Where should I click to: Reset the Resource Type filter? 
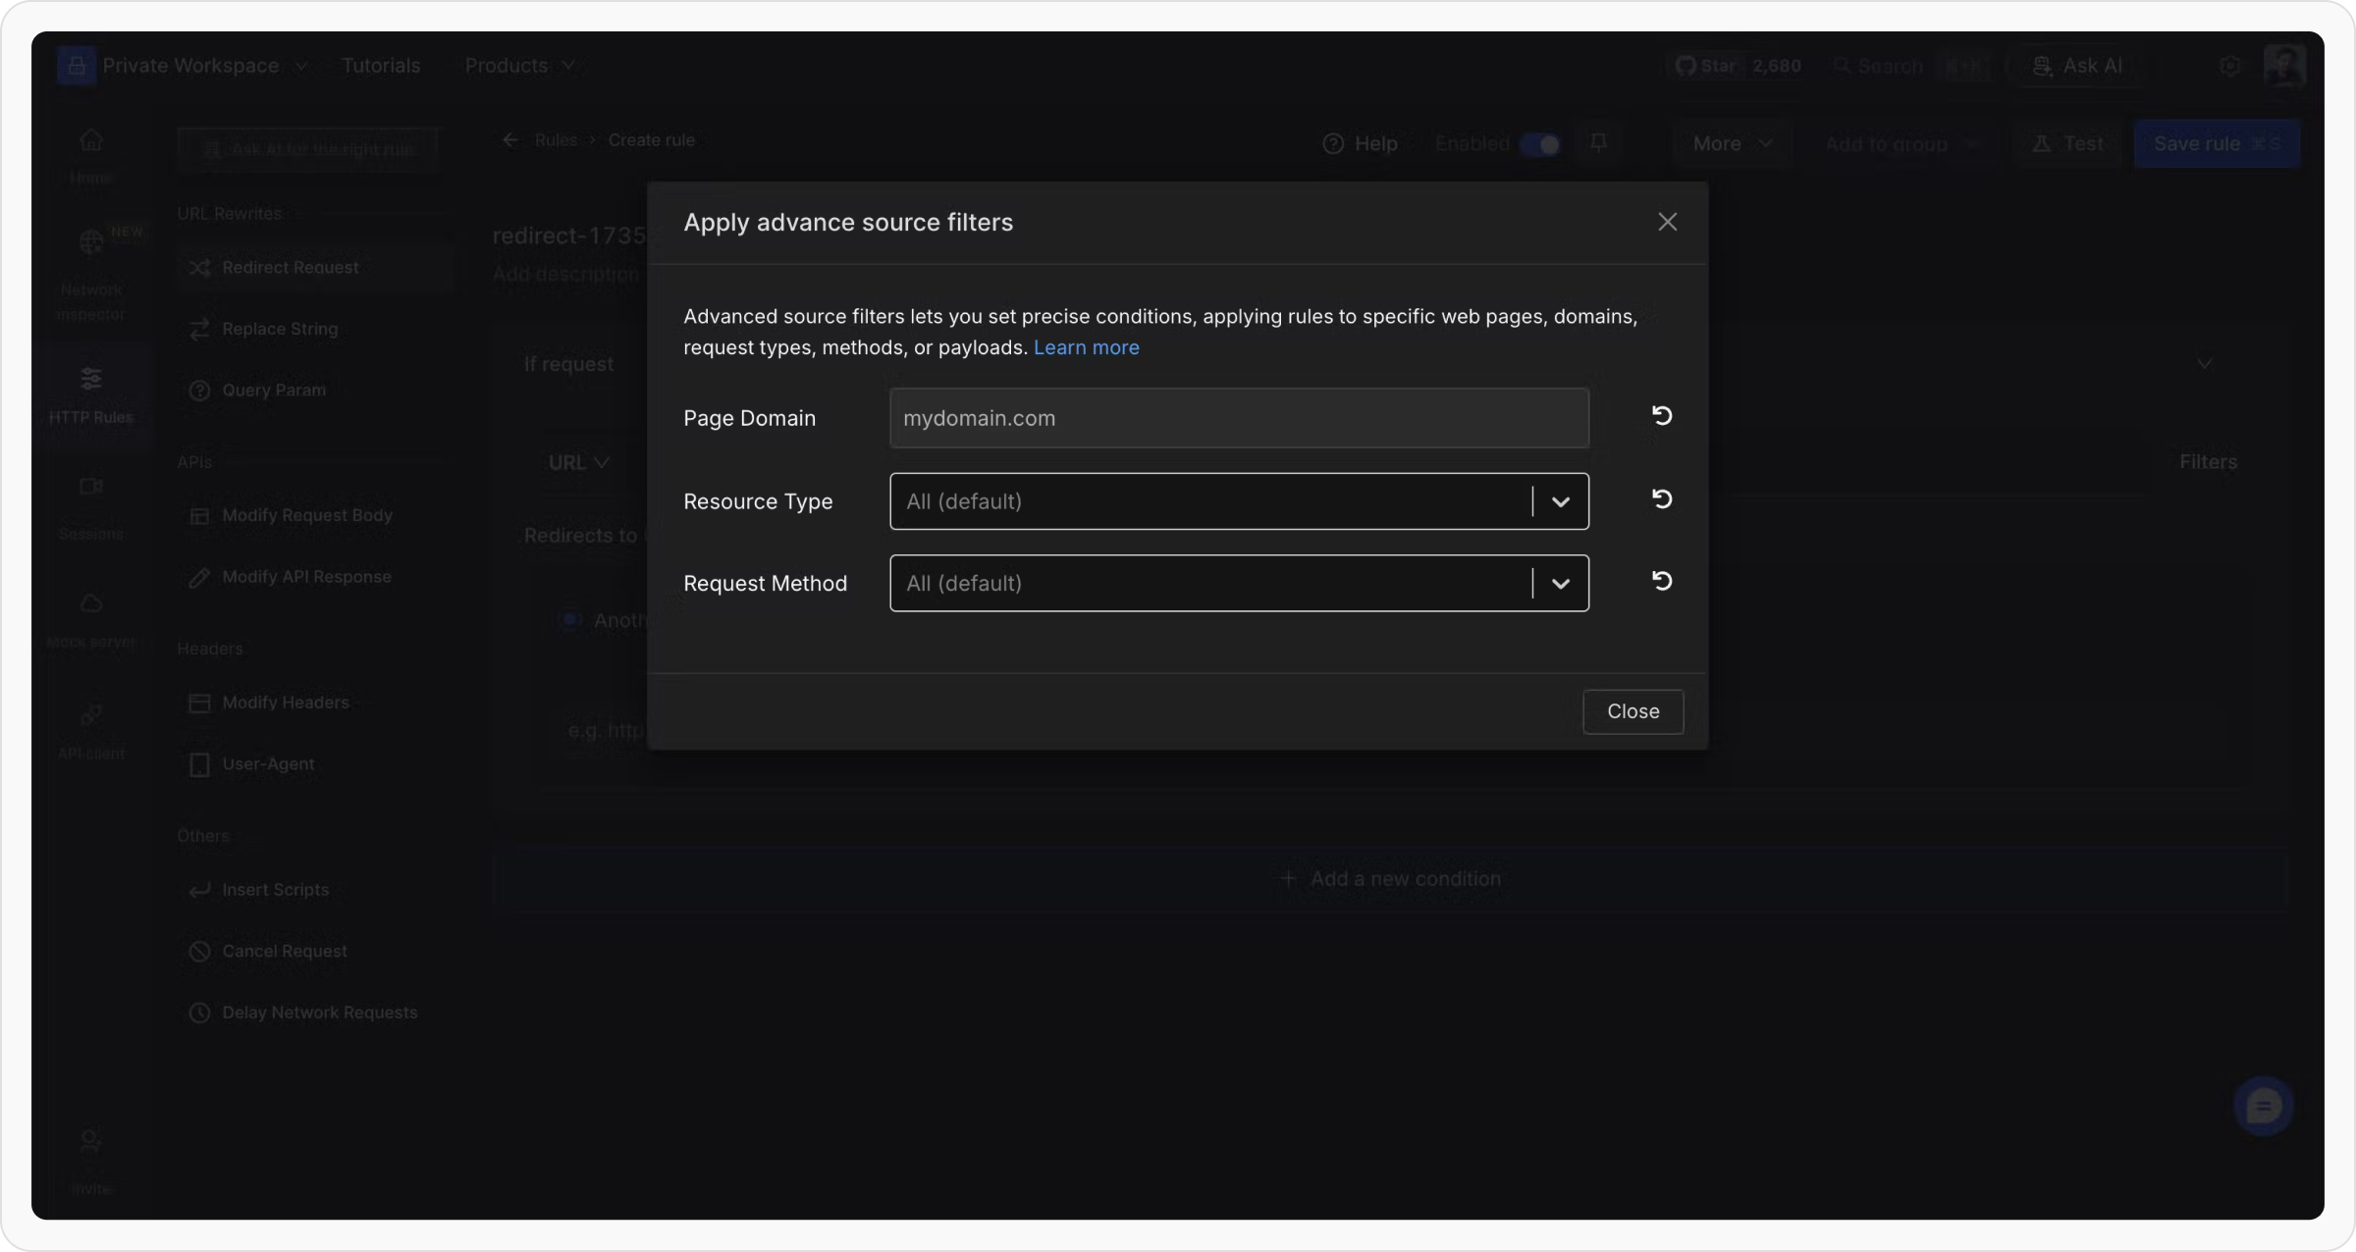[x=1661, y=499]
